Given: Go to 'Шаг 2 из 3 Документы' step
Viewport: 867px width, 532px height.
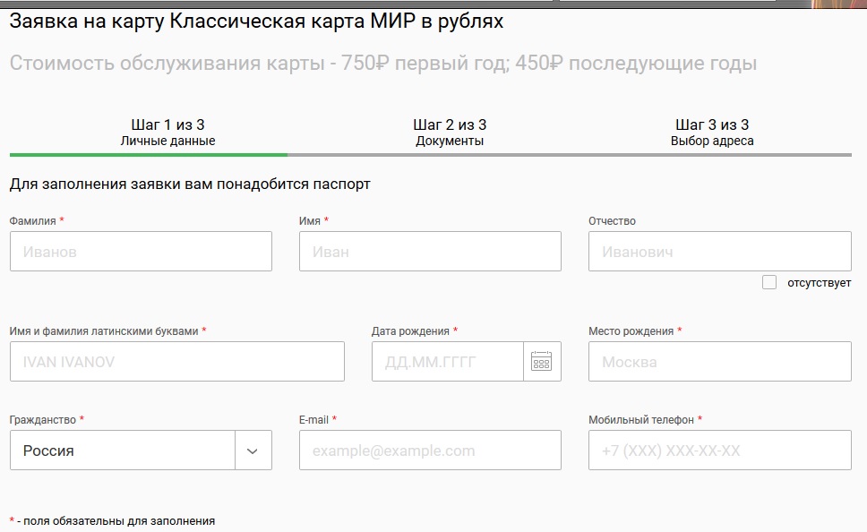Looking at the screenshot, I should pos(450,133).
